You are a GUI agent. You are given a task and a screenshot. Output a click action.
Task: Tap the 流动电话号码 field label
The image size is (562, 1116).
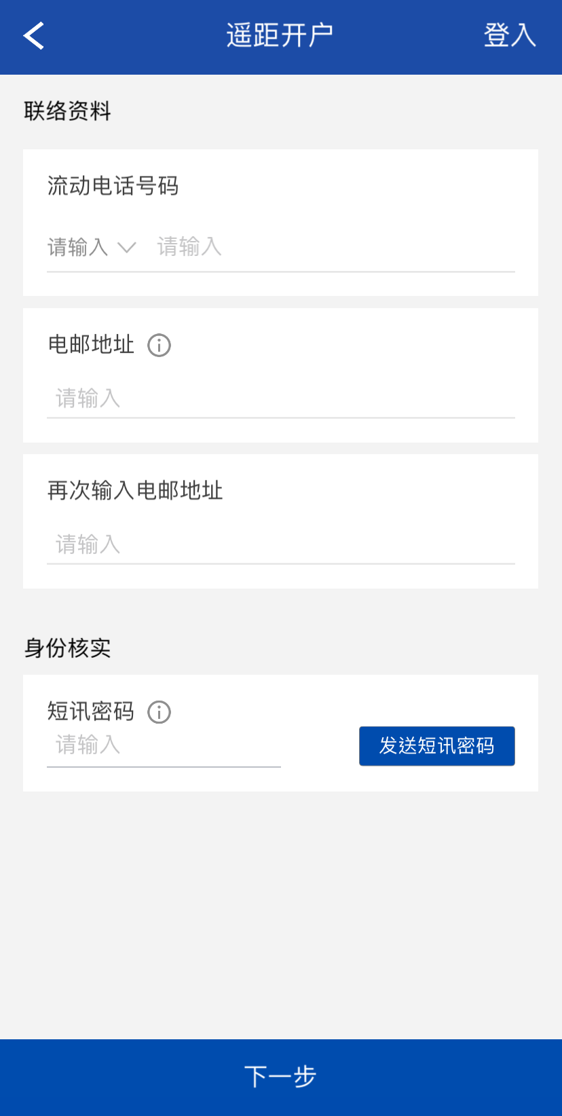point(113,185)
